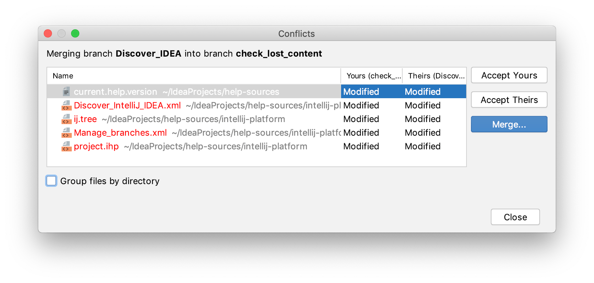Select current.help.version in the conflict list
The height and width of the screenshot is (283, 594).
coord(115,91)
